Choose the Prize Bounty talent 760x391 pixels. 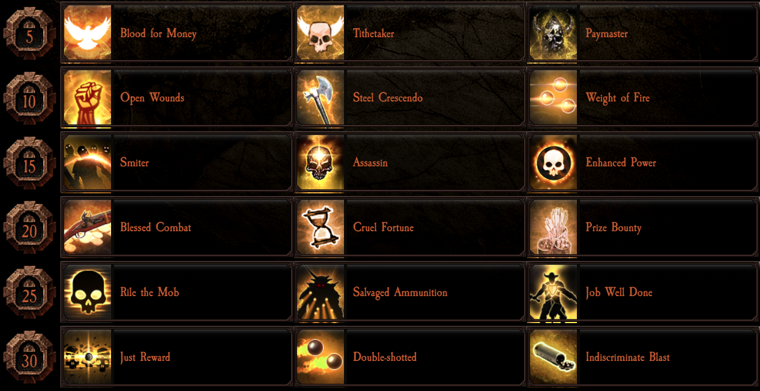tap(643, 228)
